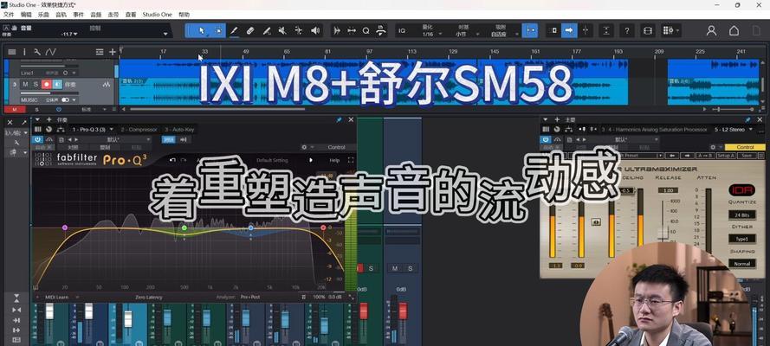Click the first white mixer channel fader
Screen dimensions: 770x346
pyautogui.click(x=49, y=311)
